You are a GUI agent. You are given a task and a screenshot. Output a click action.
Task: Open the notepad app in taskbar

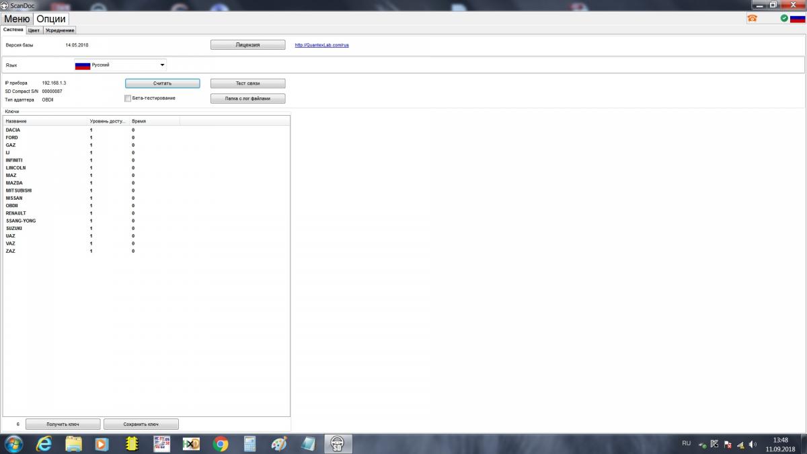click(x=308, y=444)
